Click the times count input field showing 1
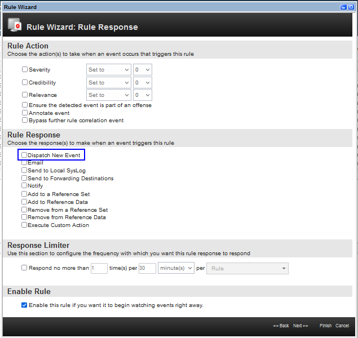 99,268
